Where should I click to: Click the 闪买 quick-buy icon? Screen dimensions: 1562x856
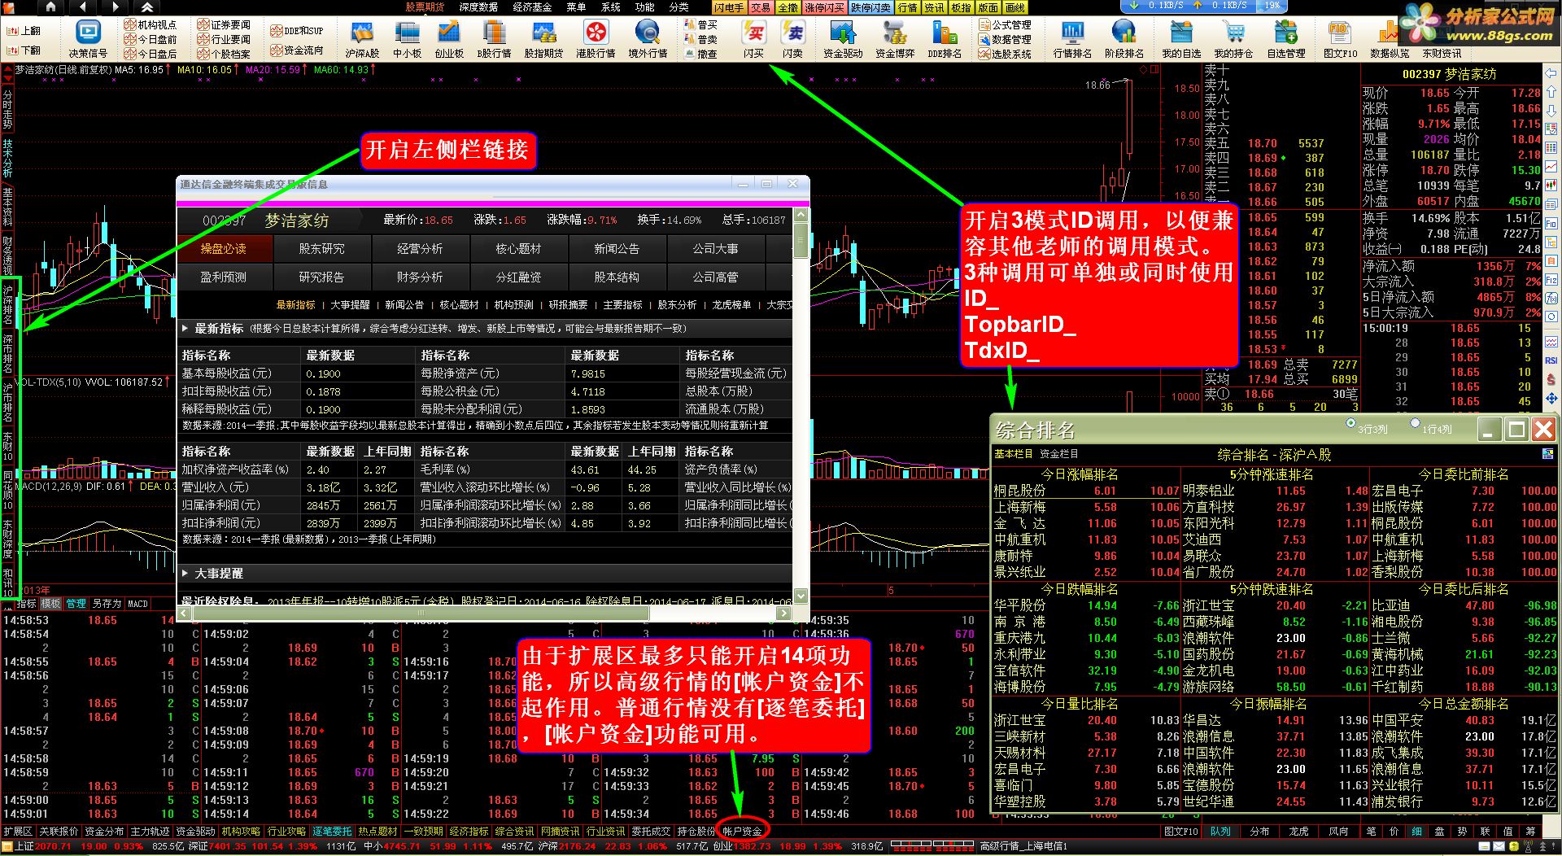754,38
